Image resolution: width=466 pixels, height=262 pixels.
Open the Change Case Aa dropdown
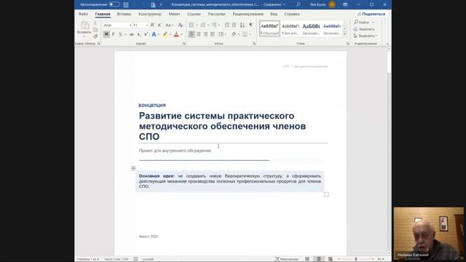[169, 25]
